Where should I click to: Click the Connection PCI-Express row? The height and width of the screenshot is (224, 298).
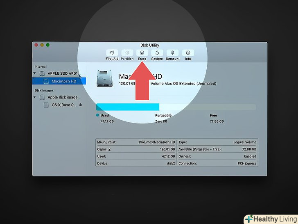coord(217,163)
